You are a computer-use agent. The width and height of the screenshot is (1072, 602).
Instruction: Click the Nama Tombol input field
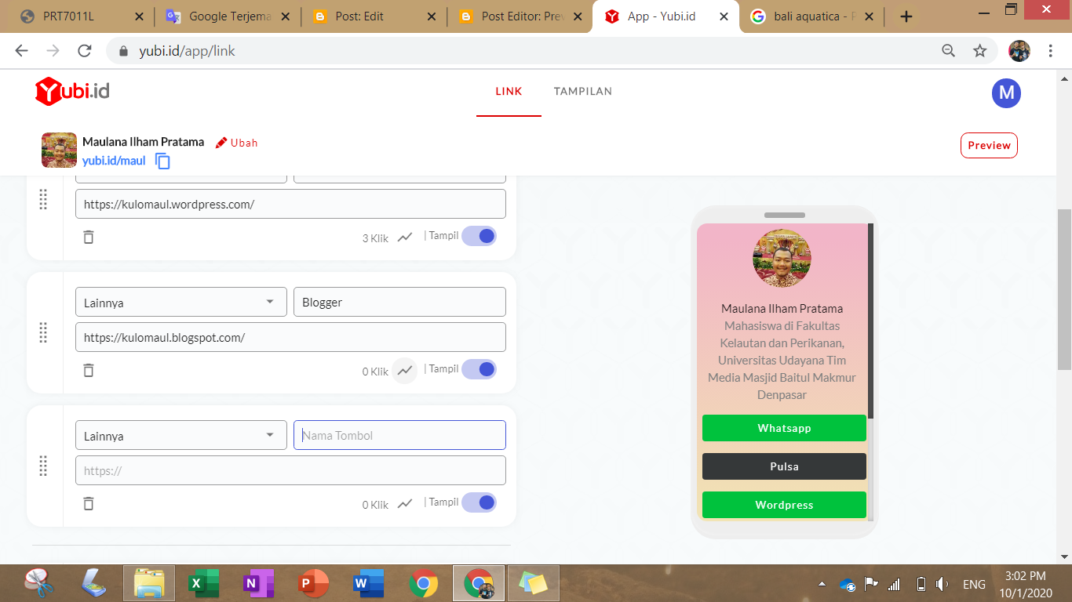pyautogui.click(x=399, y=435)
